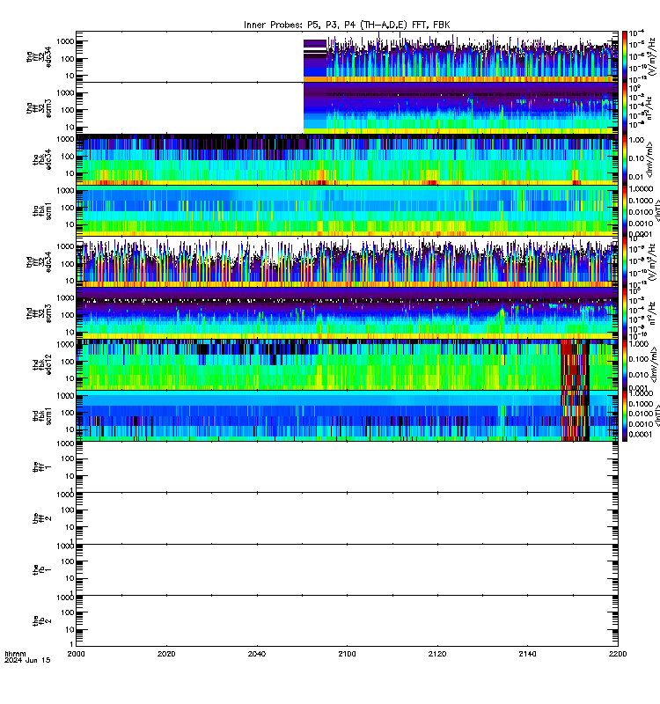660x704 pixels.
Task: Select the "tha fff 32 edc34" panel label
Action: click(x=40, y=56)
